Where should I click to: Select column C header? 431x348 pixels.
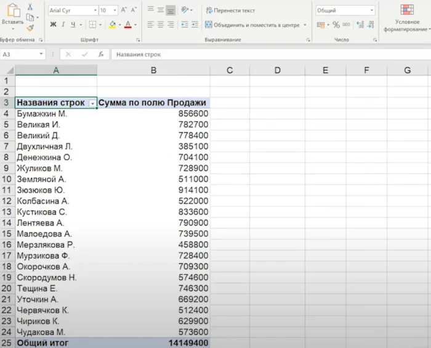pyautogui.click(x=229, y=70)
